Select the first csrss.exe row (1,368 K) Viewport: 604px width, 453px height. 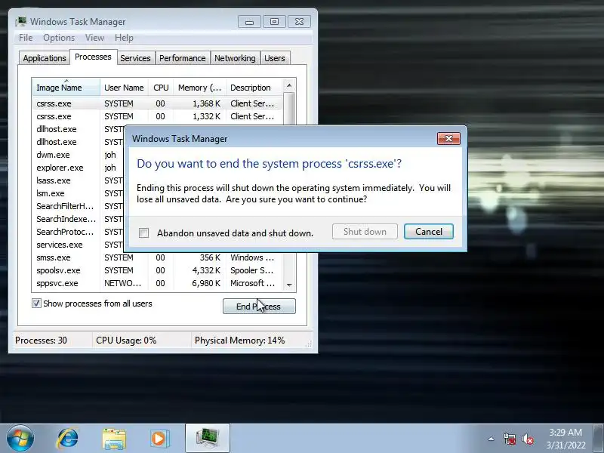(157, 103)
